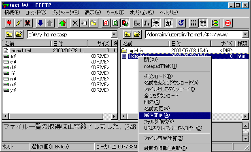Expand the local path c:¥My homepage dropdown
This screenshot has width=251, height=152.
click(x=114, y=34)
